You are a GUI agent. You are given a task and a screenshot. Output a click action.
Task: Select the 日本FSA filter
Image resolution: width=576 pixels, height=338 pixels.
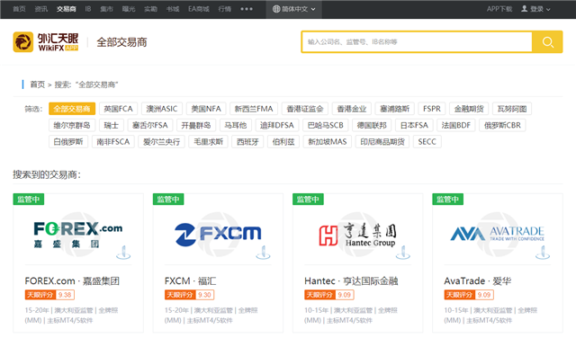point(414,125)
